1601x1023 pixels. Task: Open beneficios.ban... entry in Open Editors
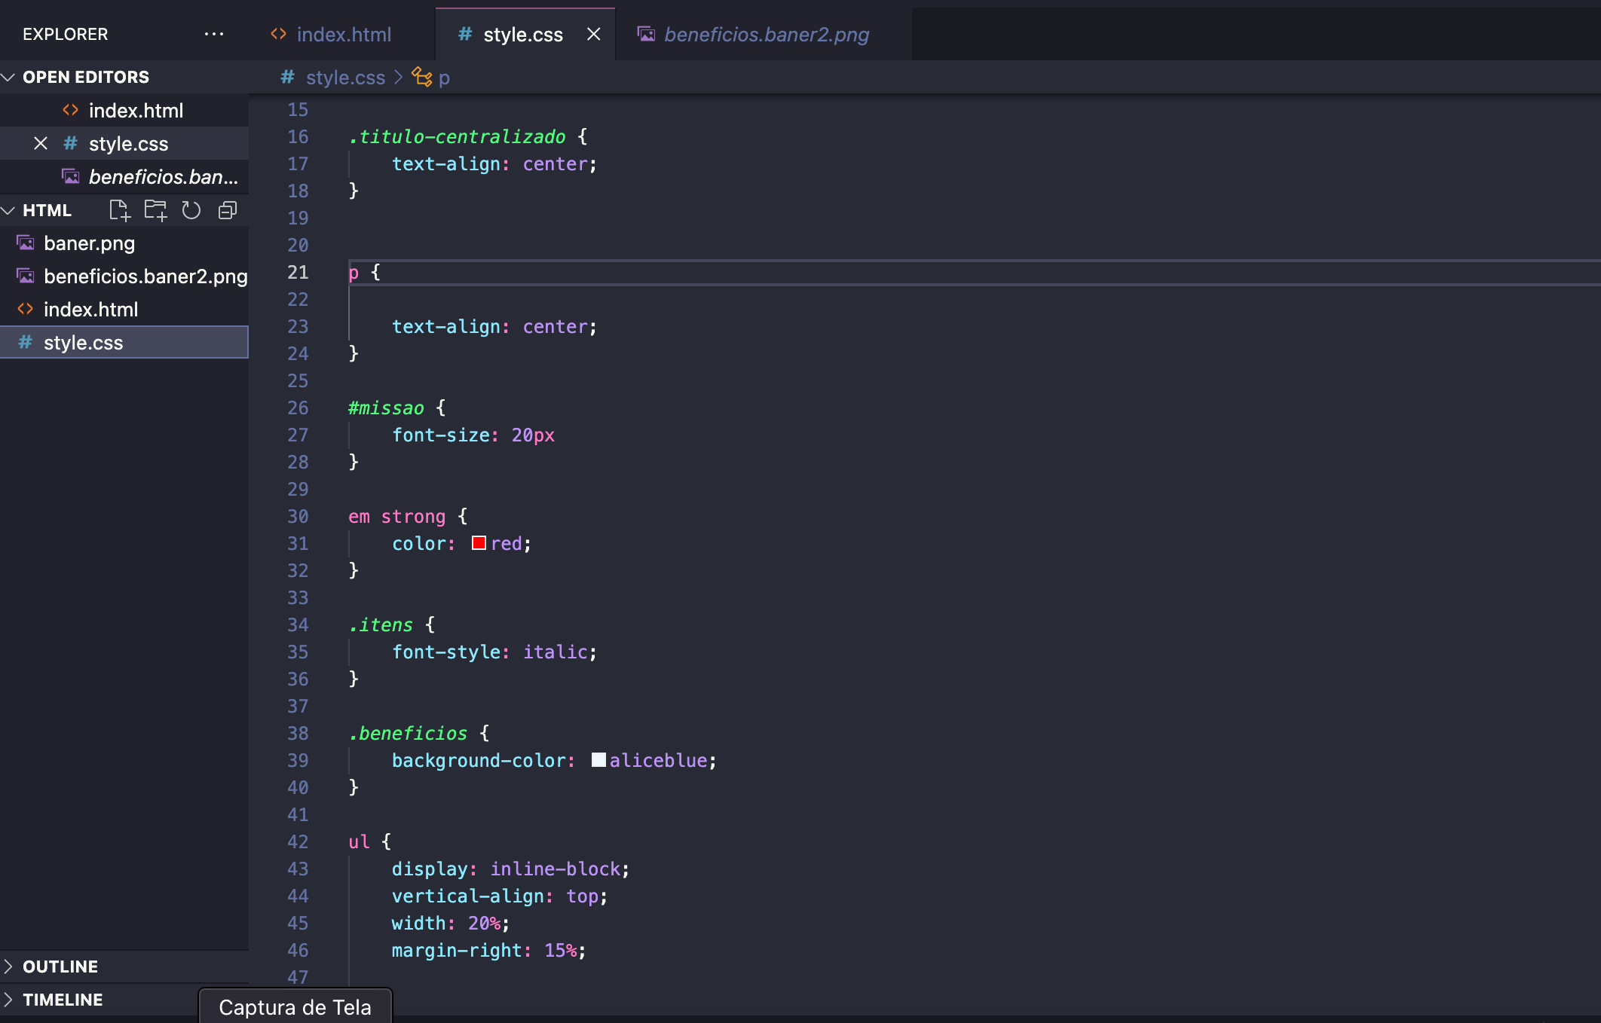pyautogui.click(x=124, y=177)
